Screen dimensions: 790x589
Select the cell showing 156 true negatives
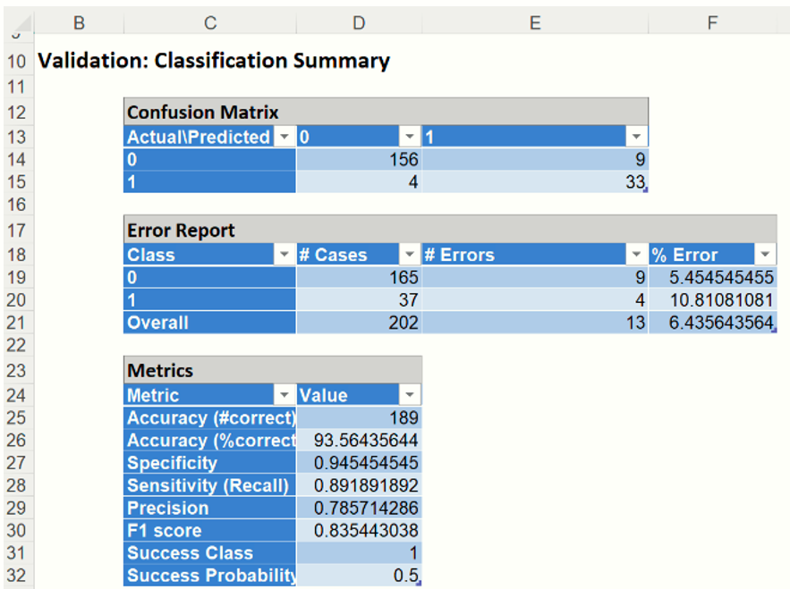coord(359,160)
